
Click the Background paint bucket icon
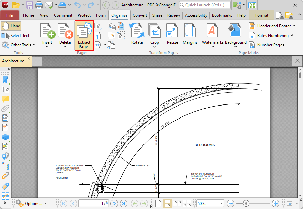(235, 30)
